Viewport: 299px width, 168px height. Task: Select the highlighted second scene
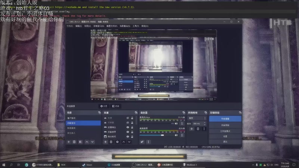point(83,123)
